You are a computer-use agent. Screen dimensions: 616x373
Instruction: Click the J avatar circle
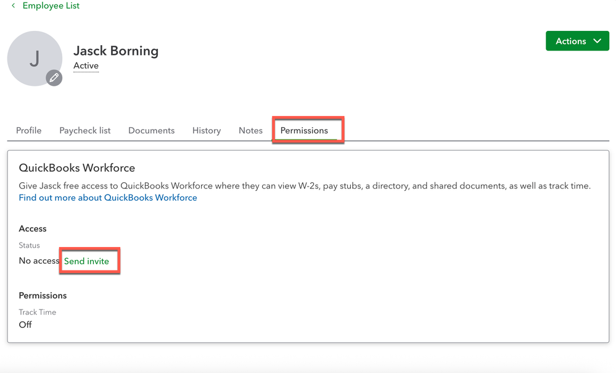tap(35, 59)
